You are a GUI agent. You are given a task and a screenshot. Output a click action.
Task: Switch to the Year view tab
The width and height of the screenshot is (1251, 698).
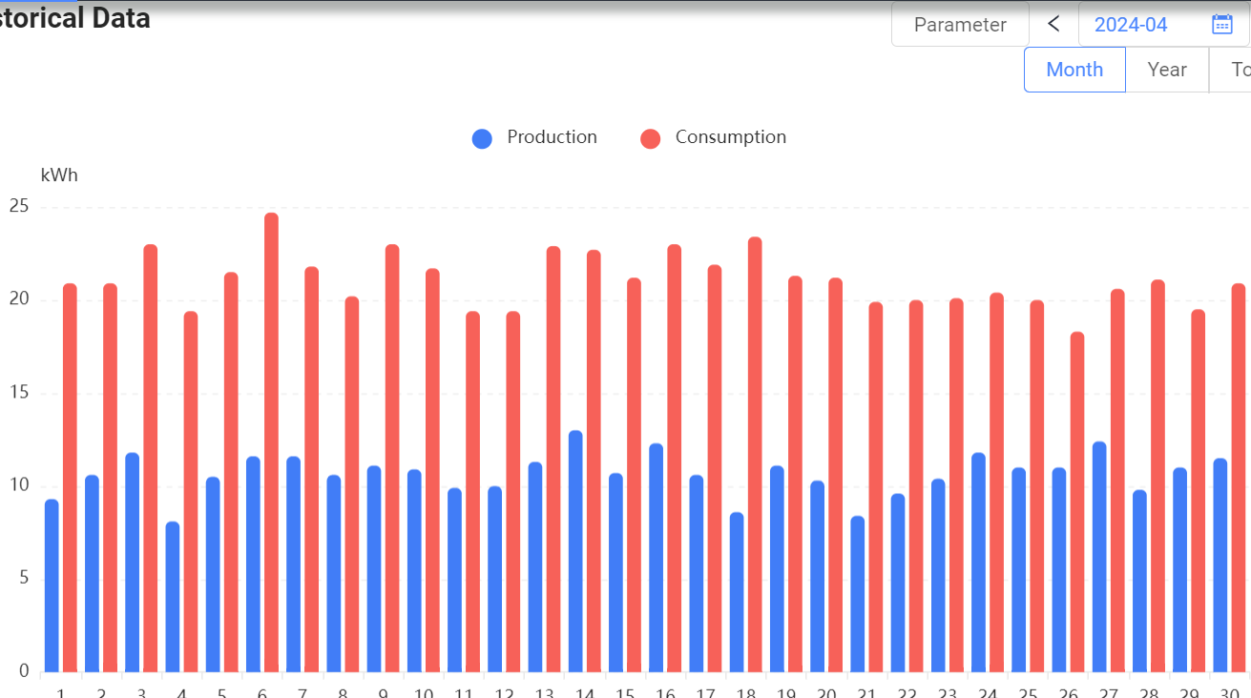[1167, 70]
